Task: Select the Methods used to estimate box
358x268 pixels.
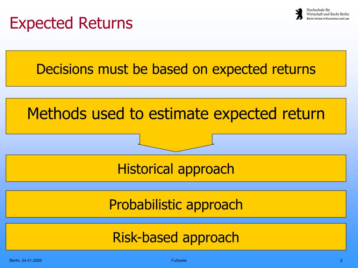Action: 176,116
